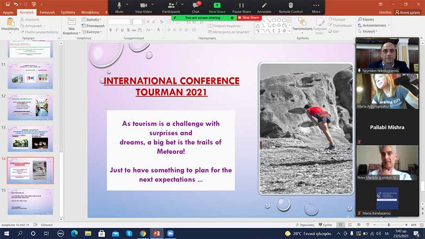Image resolution: width=425 pixels, height=239 pixels.
Task: Start slideshow from beginning icon in title bar
Action: [34, 4]
